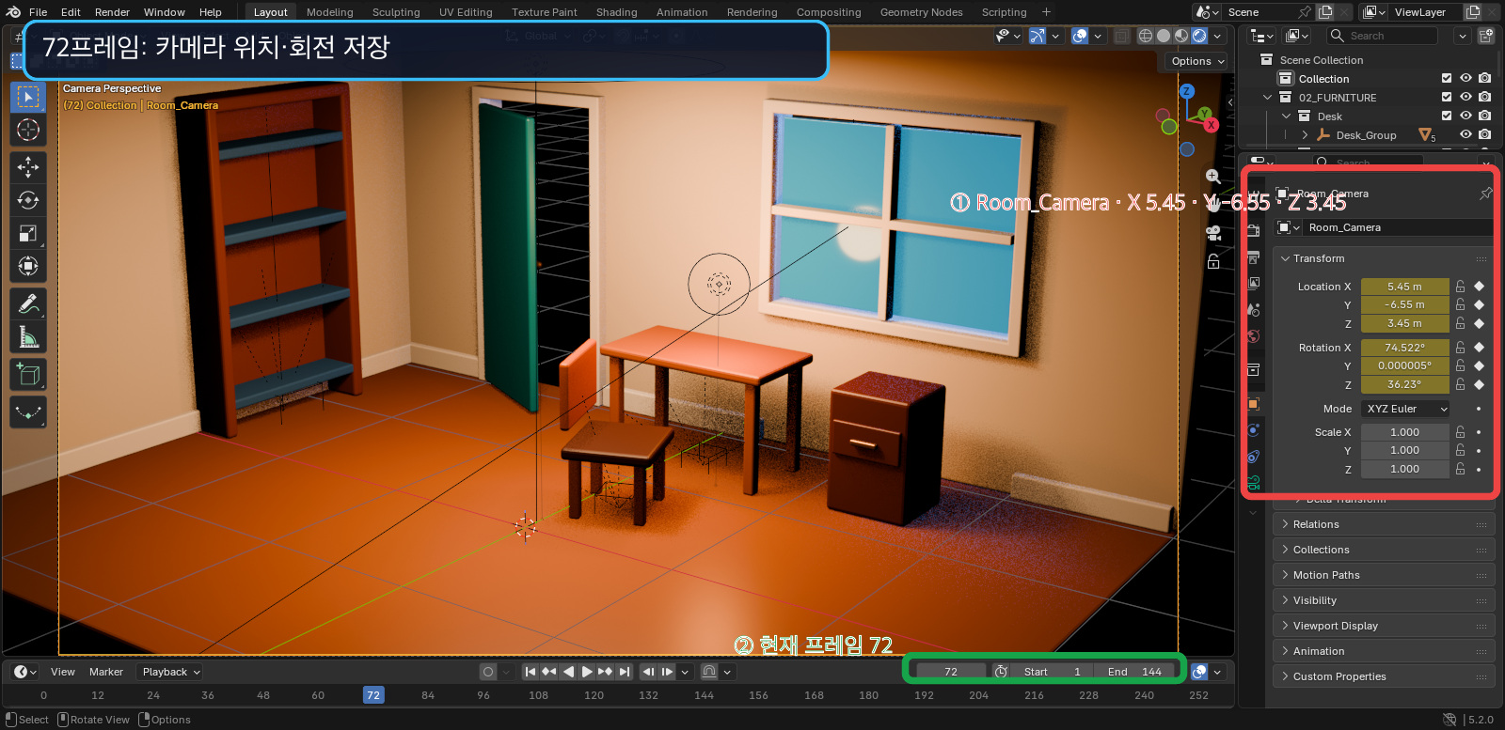Select the Rotate tool
Image resolution: width=1505 pixels, height=730 pixels.
(28, 200)
